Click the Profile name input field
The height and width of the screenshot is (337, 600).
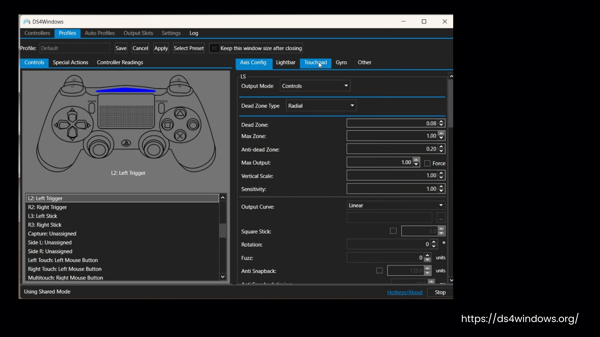tap(75, 48)
